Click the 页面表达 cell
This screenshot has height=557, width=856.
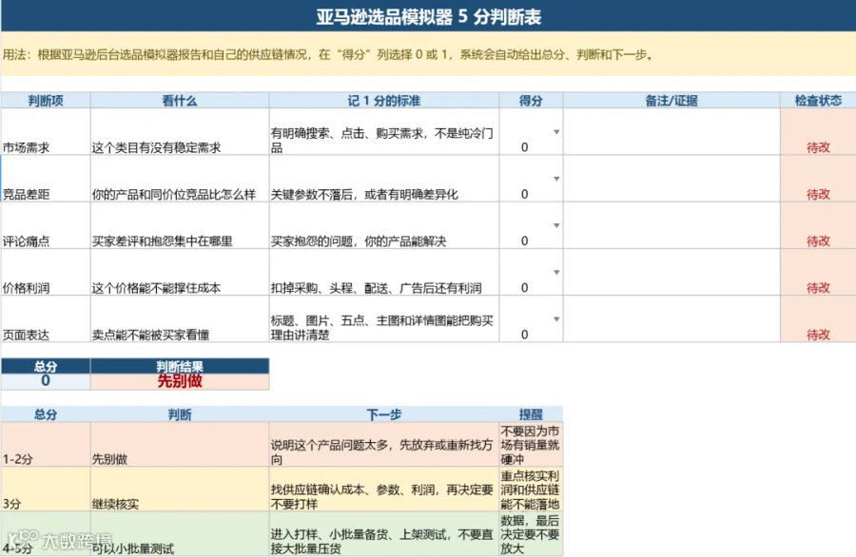46,319
